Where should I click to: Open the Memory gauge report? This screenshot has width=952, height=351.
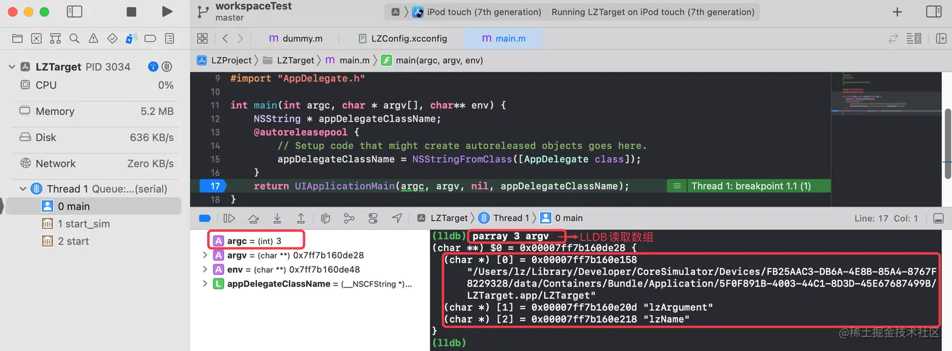(96, 111)
